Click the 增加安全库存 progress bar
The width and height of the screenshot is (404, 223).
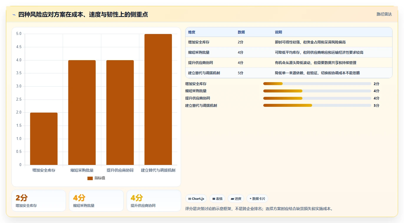coord(317,84)
